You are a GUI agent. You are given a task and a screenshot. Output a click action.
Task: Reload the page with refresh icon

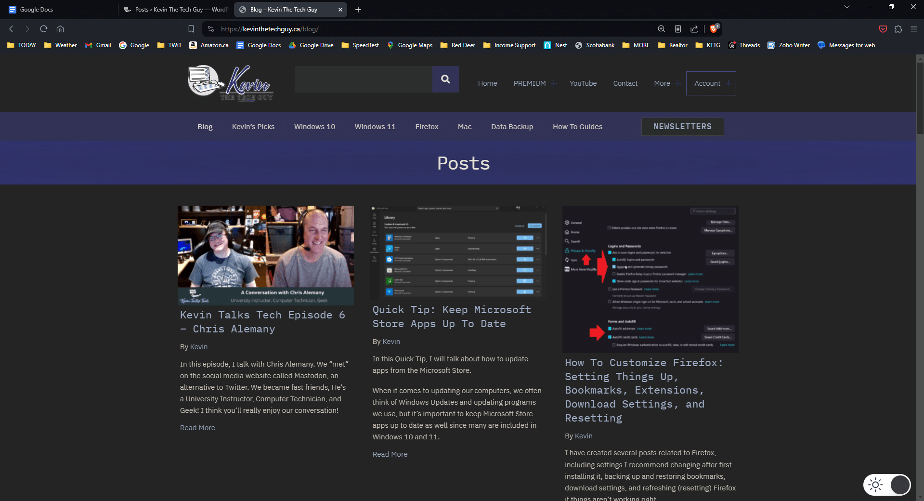tap(44, 29)
